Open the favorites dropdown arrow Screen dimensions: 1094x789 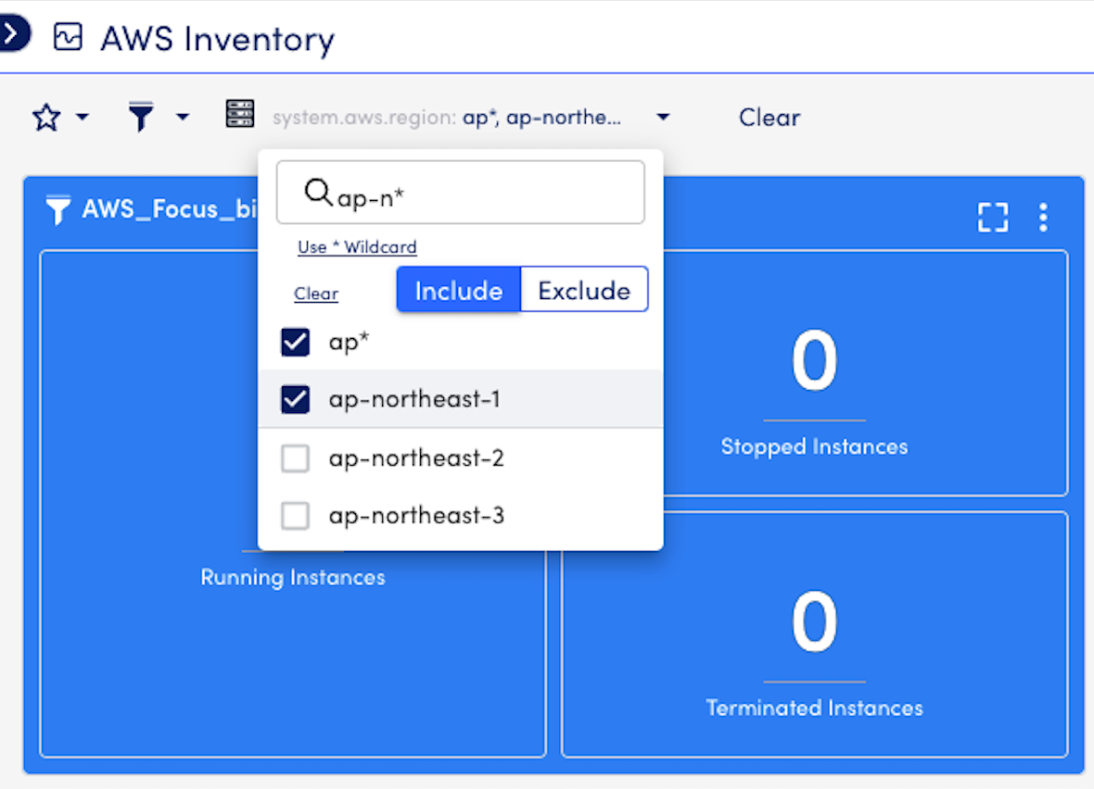pyautogui.click(x=81, y=119)
